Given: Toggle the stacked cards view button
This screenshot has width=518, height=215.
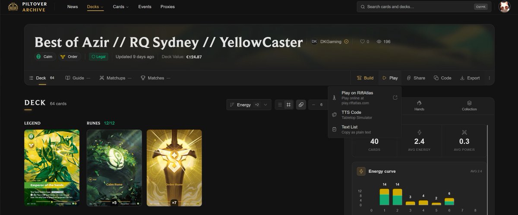Looking at the screenshot, I should 301,104.
